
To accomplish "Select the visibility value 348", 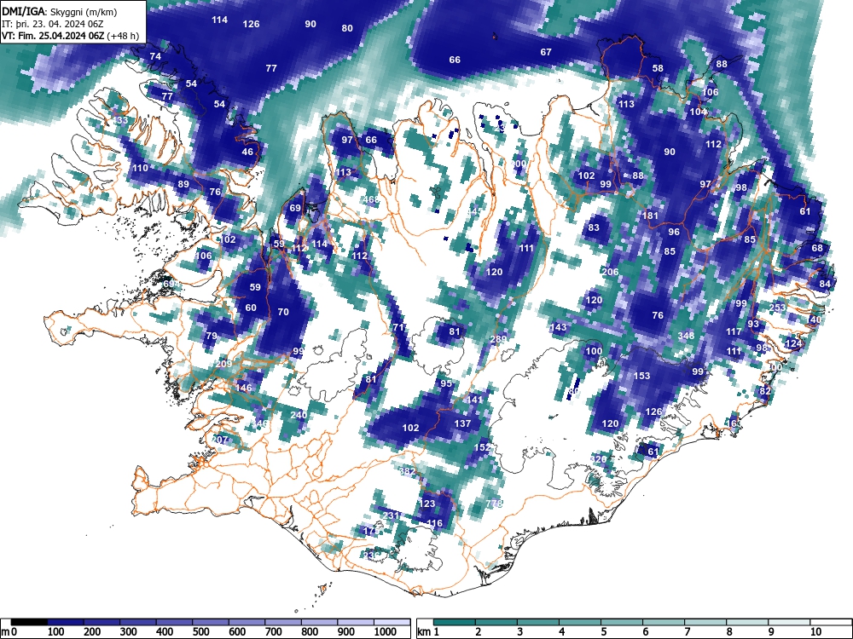I will click(x=686, y=336).
